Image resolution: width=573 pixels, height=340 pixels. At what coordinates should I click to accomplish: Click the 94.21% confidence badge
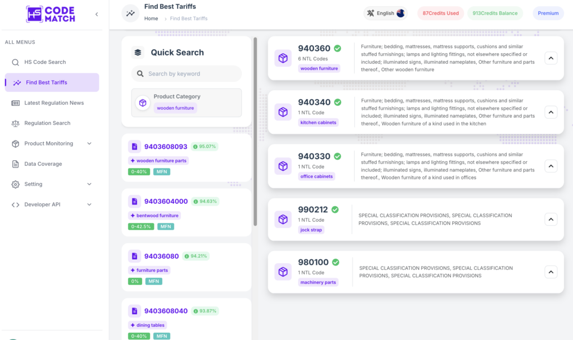(x=196, y=256)
